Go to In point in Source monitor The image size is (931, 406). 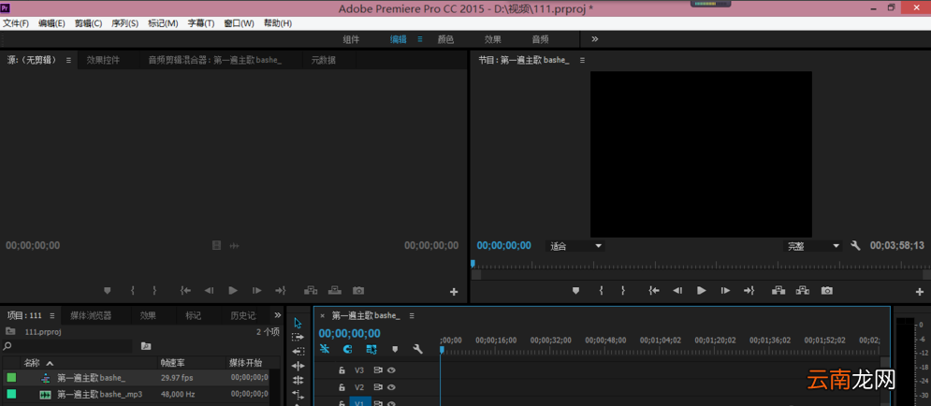point(185,290)
